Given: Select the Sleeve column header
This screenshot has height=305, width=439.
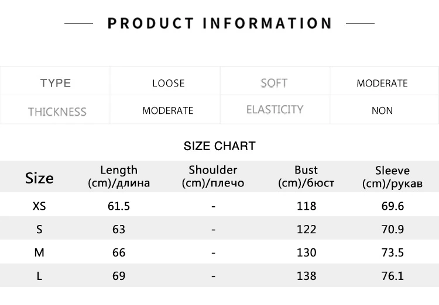Looking at the screenshot, I should coord(392,176).
